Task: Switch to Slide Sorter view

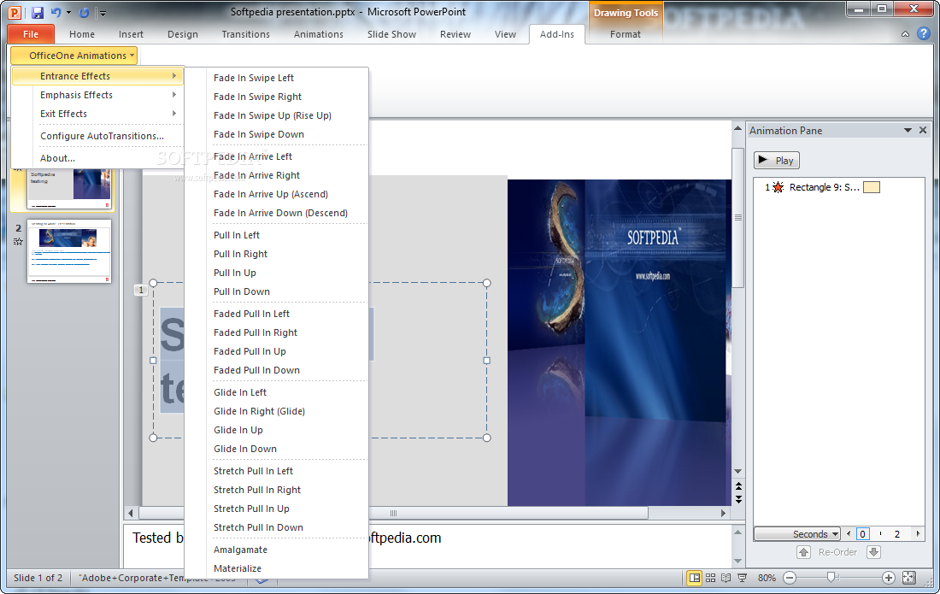Action: coord(710,578)
